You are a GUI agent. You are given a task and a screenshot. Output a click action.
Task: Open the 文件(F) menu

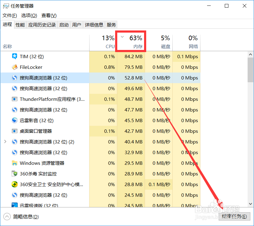[10, 16]
